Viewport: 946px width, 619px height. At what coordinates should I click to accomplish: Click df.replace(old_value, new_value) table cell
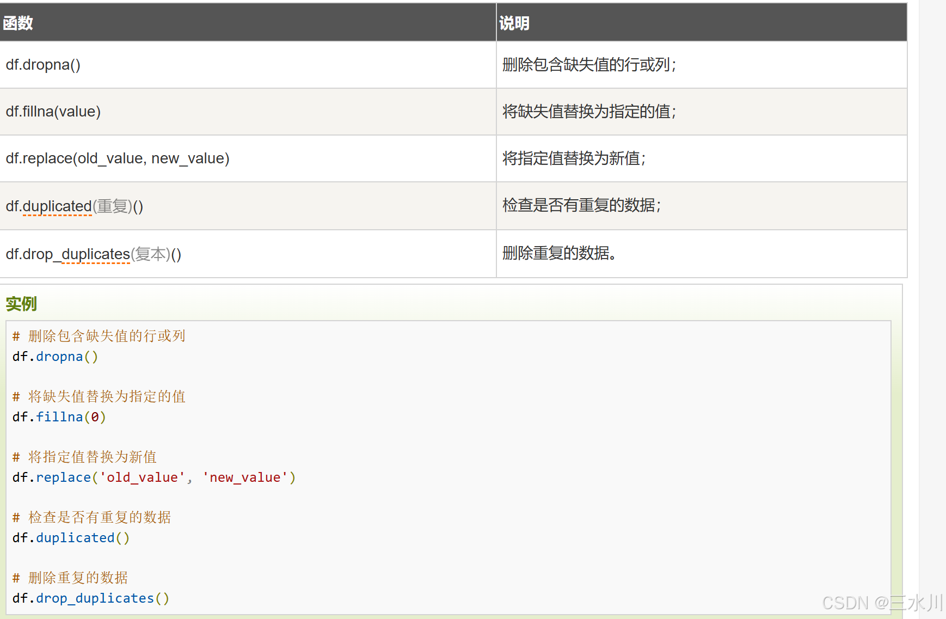(x=248, y=158)
